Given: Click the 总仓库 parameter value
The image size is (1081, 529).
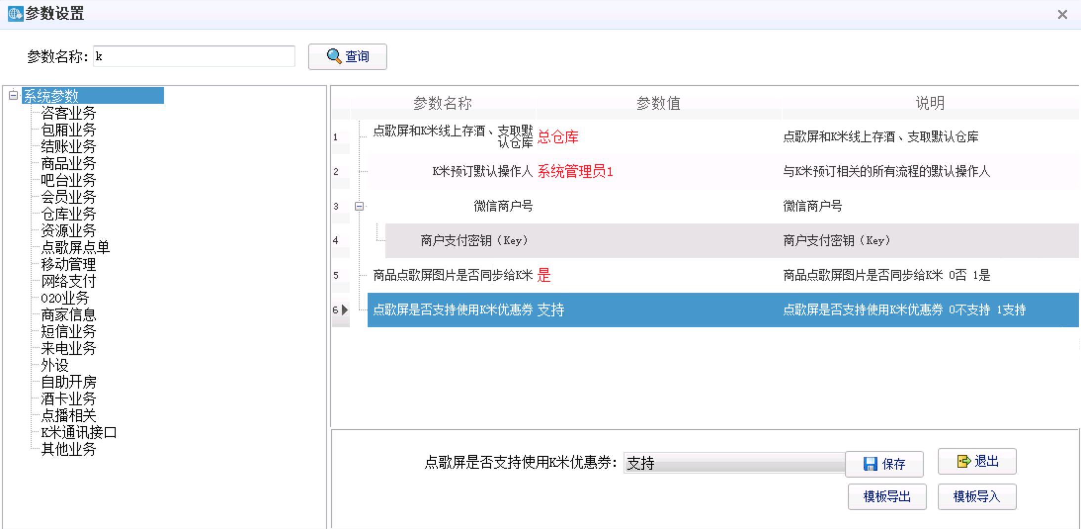Looking at the screenshot, I should click(x=558, y=137).
